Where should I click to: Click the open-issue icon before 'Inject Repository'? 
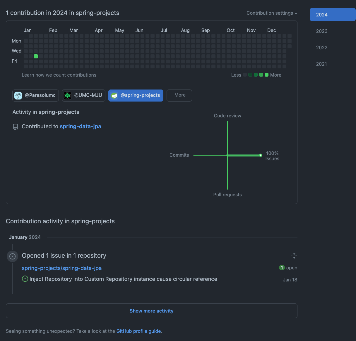coord(25,279)
